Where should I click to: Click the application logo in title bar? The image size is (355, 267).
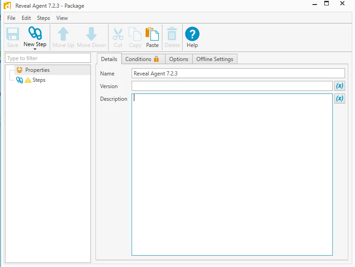pos(7,6)
